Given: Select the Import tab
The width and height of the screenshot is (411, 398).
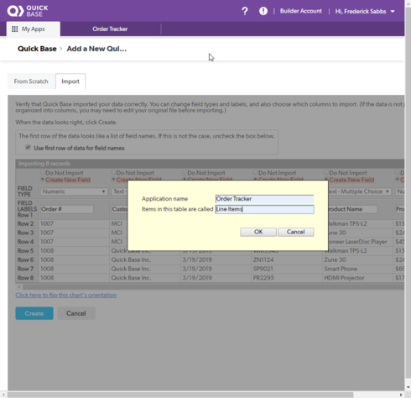Looking at the screenshot, I should pos(70,81).
